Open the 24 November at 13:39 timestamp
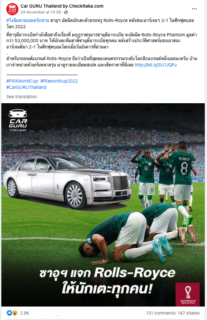207x320 pixels. point(41,12)
